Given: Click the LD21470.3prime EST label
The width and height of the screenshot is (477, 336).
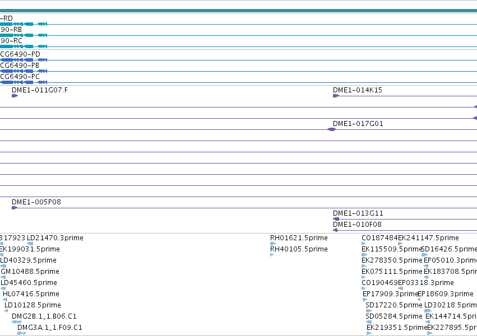Looking at the screenshot, I should coord(55,238).
